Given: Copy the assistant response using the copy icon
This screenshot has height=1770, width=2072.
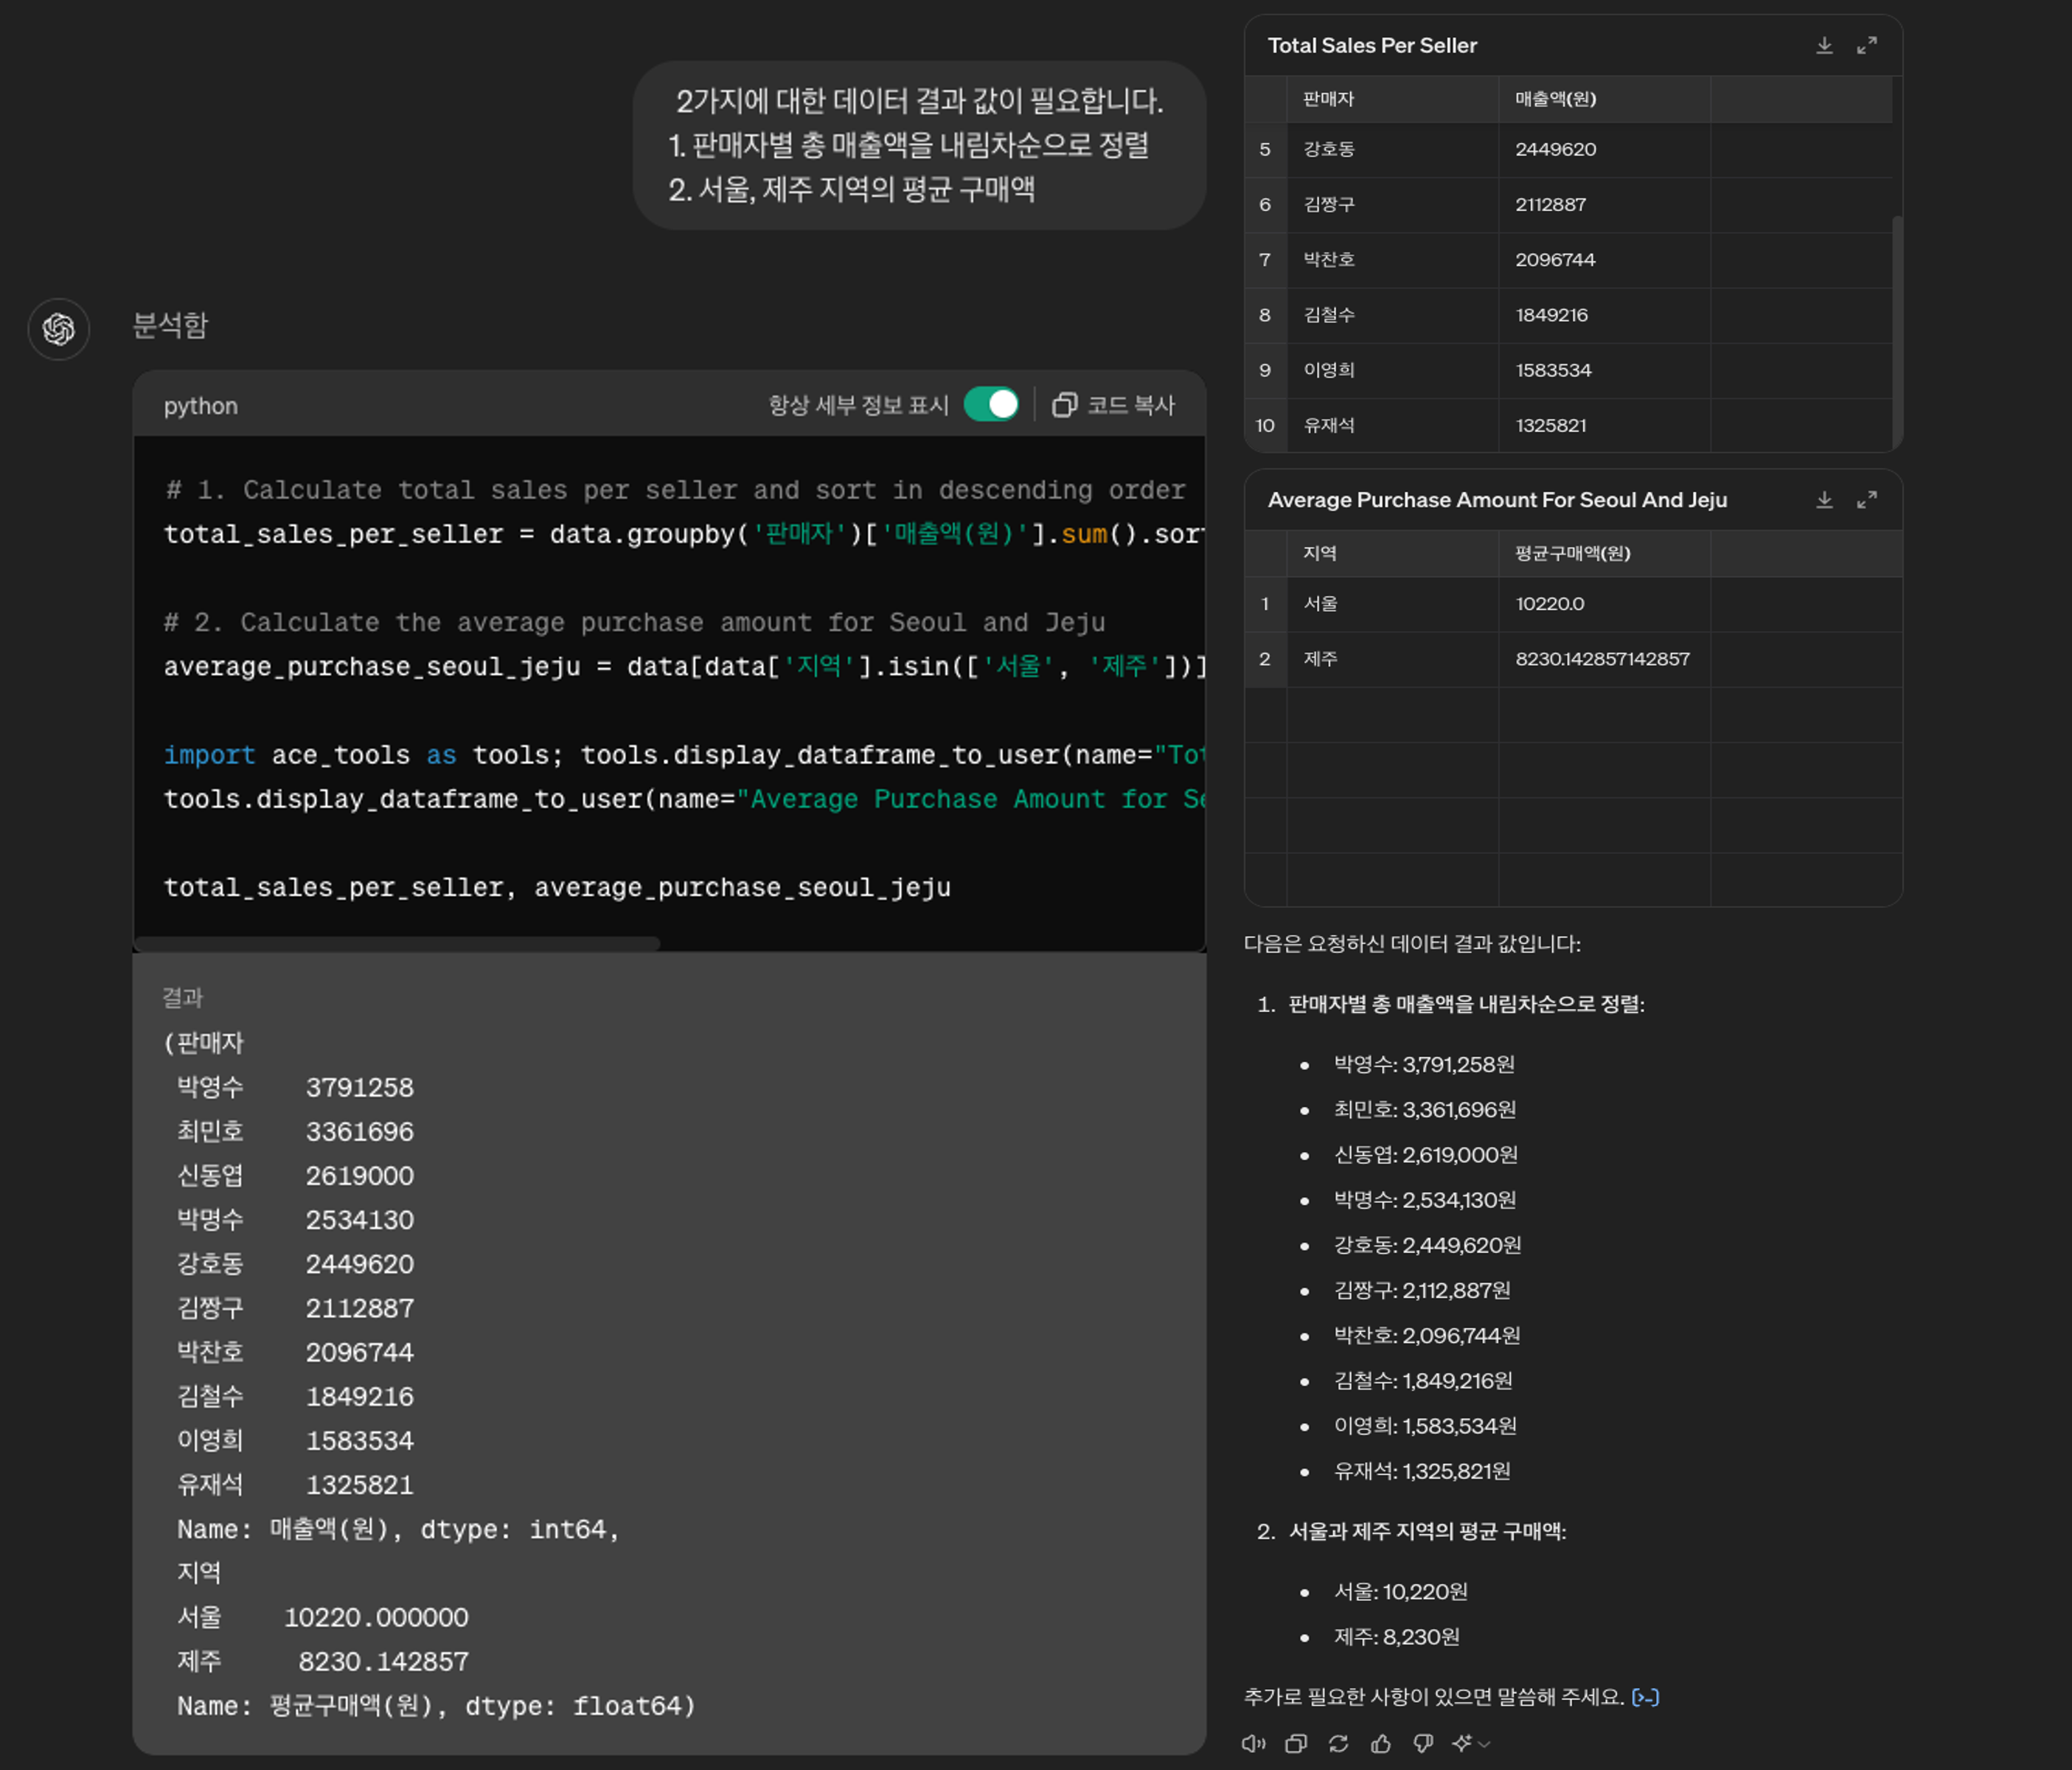Looking at the screenshot, I should pyautogui.click(x=1297, y=1744).
